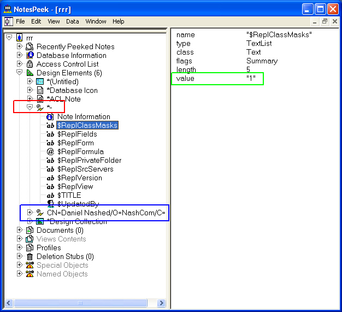Image resolution: width=342 pixels, height=312 pixels.
Task: Collapse the *- note node
Action: tap(30, 107)
